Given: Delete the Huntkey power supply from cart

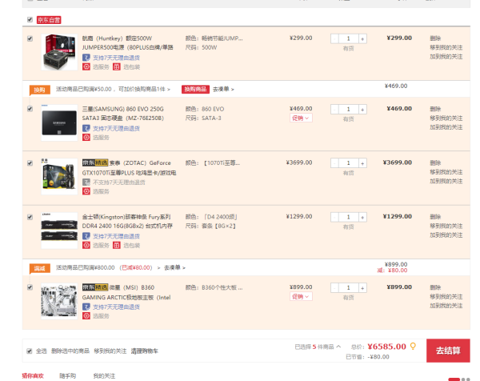Looking at the screenshot, I should coord(435,38).
